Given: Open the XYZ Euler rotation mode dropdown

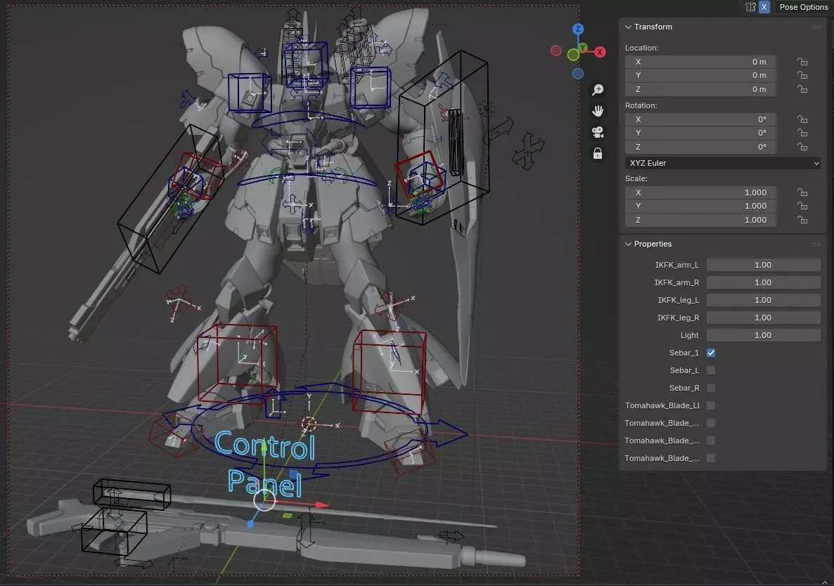Looking at the screenshot, I should (723, 163).
